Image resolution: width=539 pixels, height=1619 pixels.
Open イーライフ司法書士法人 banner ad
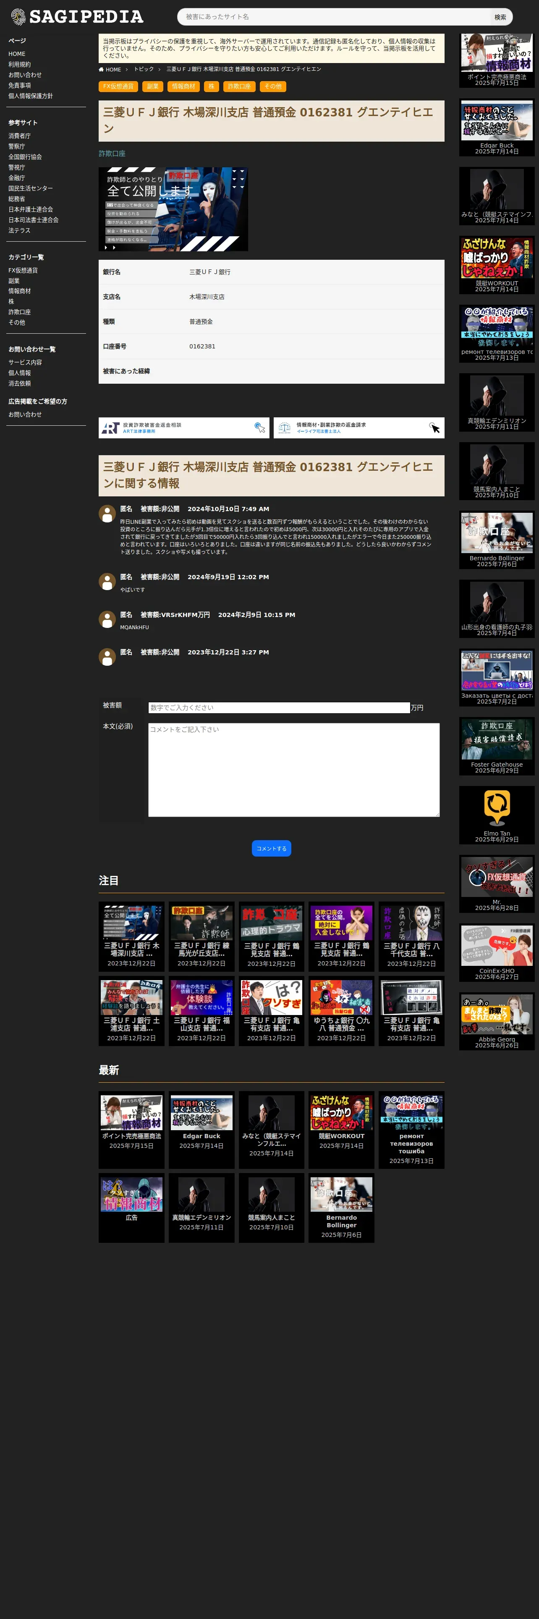(359, 428)
